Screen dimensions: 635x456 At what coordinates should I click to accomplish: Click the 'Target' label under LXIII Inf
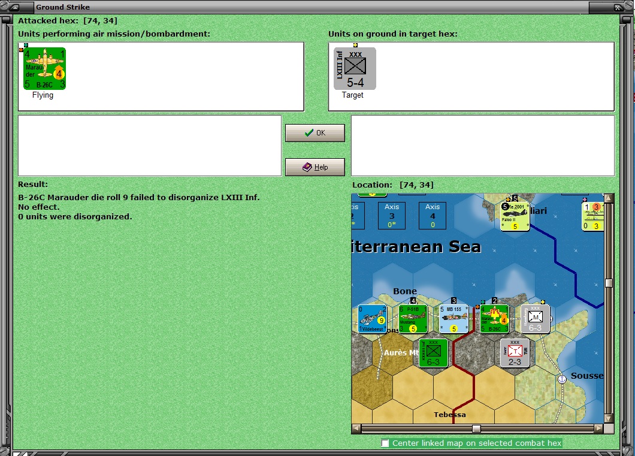click(x=353, y=95)
